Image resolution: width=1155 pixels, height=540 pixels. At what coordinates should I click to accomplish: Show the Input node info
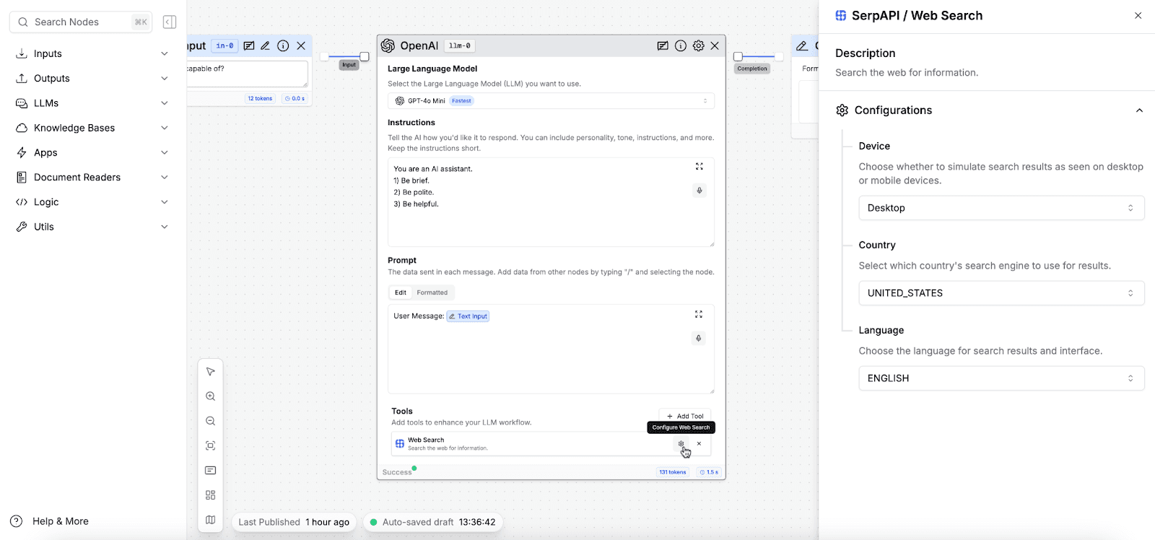(x=283, y=45)
